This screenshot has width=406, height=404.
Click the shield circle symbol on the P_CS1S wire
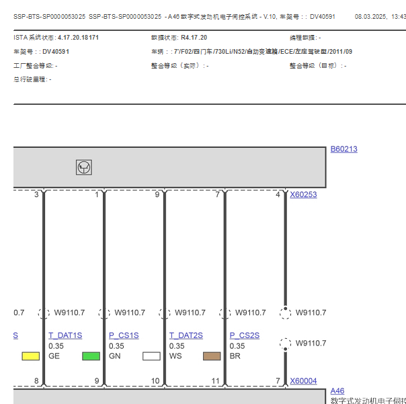coord(104,313)
